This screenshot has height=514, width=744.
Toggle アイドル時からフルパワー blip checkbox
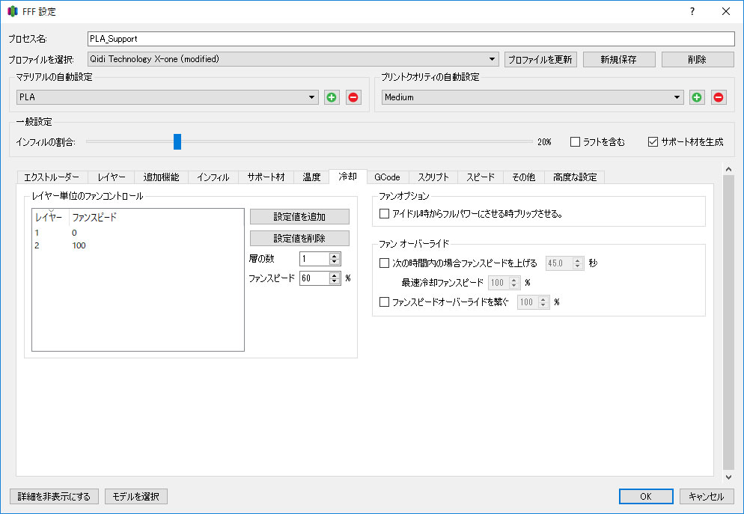[x=385, y=213]
